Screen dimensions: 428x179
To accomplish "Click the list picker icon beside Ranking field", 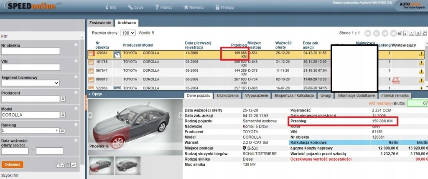I will coord(64,131).
